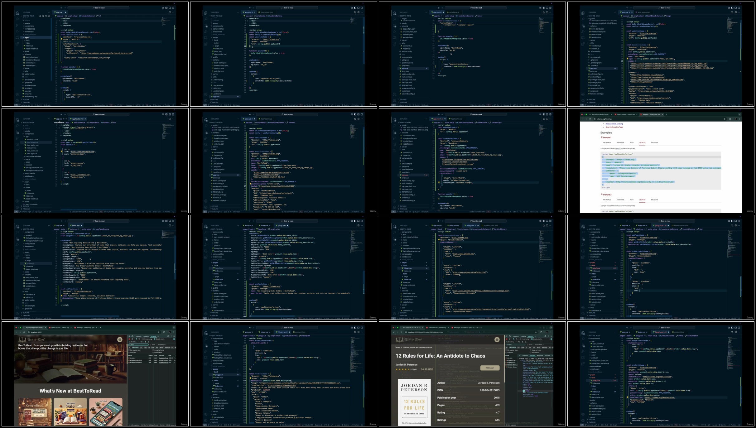Check Big request rows in the homepage DevTools
The height and width of the screenshot is (428, 756).
click(x=129, y=350)
